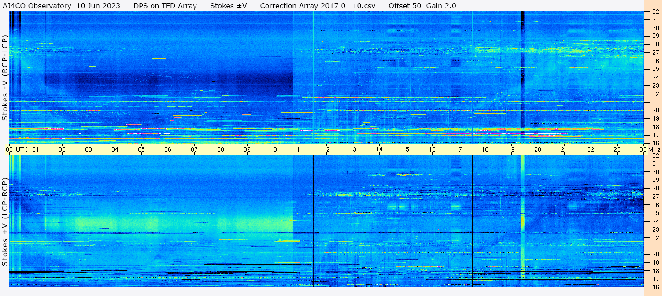The height and width of the screenshot is (296, 662).
Task: Select hour 14 on the UTC time axis
Action: point(379,149)
